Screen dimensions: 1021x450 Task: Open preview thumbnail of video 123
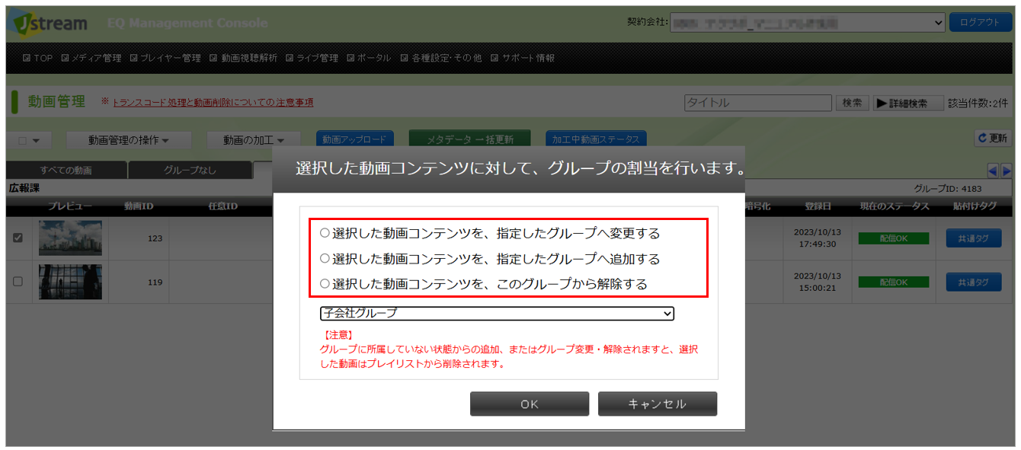70,238
